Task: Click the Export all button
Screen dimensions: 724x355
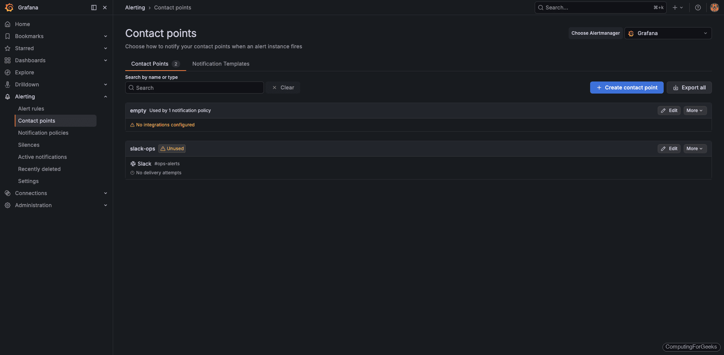Action: 689,87
